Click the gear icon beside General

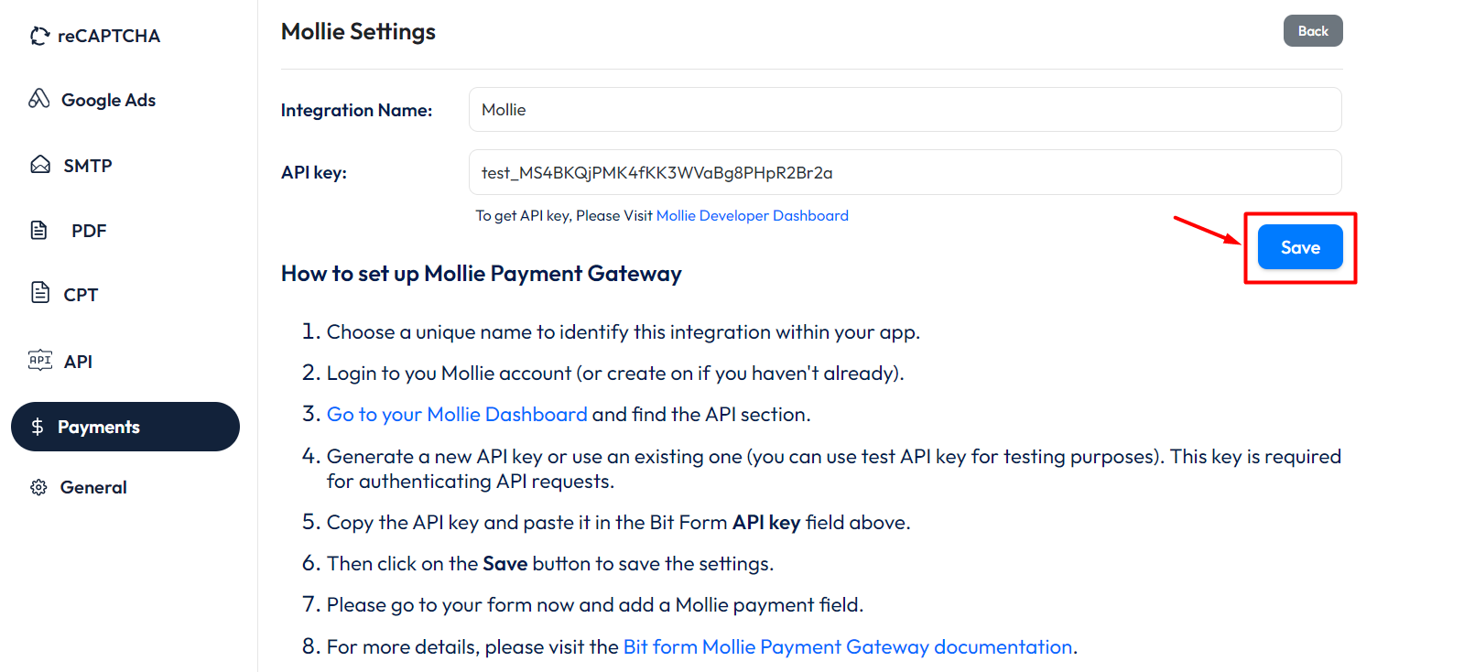(x=38, y=487)
